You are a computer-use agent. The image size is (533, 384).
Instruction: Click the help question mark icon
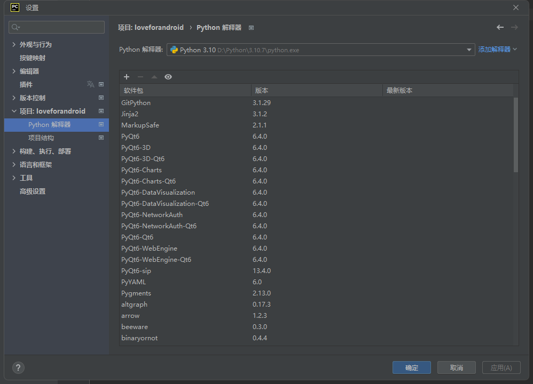pyautogui.click(x=18, y=367)
